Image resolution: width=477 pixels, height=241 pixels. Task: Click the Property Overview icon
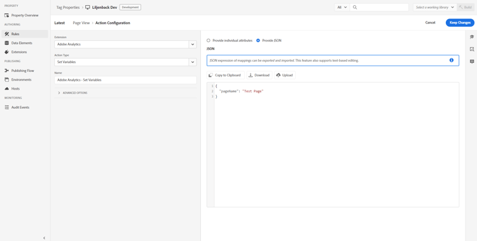(x=7, y=15)
